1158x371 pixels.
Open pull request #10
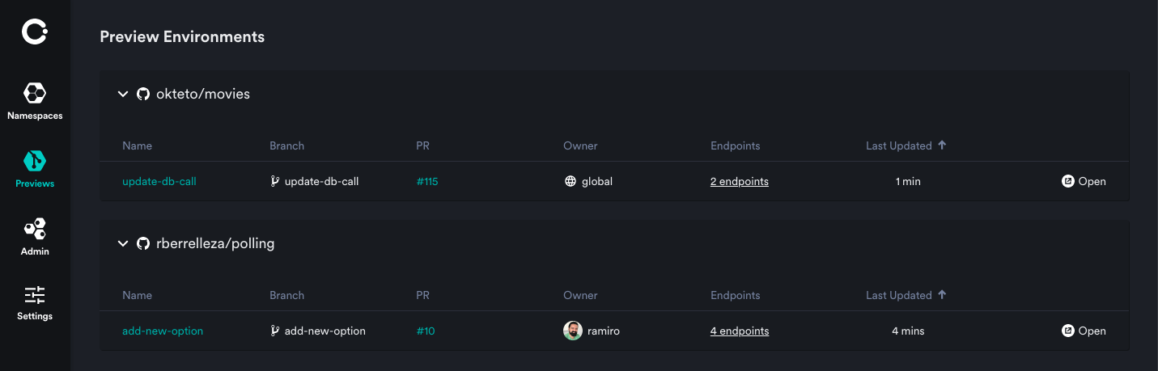(x=426, y=331)
